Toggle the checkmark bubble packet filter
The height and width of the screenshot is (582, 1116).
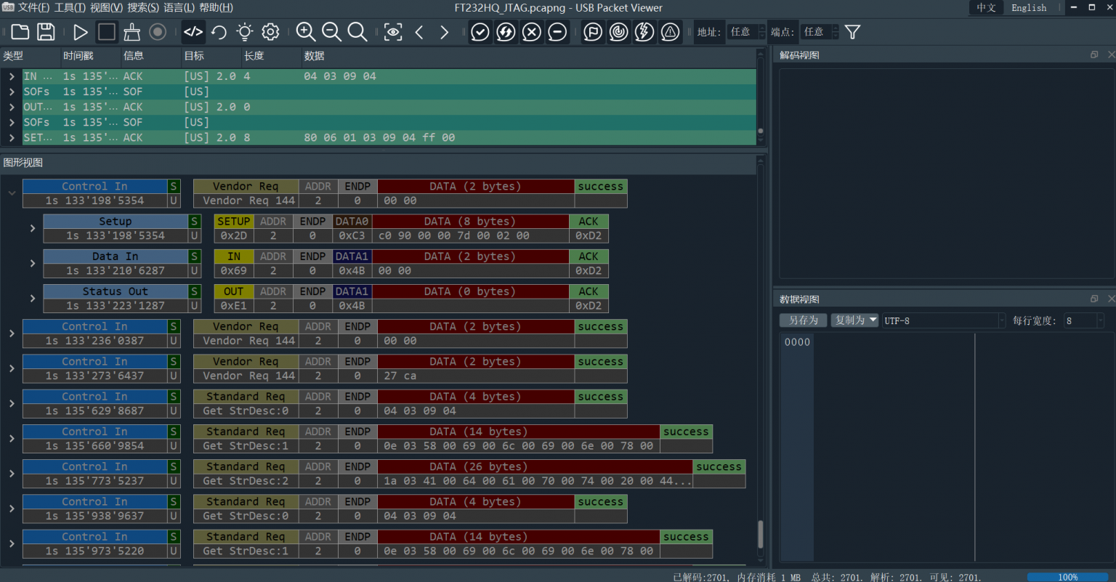click(480, 32)
